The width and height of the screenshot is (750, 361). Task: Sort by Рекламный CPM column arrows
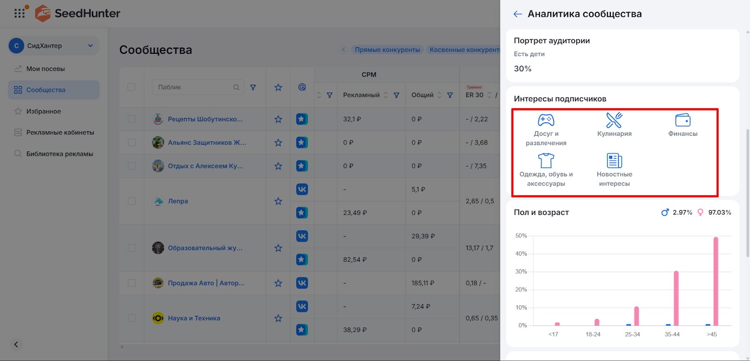[386, 95]
